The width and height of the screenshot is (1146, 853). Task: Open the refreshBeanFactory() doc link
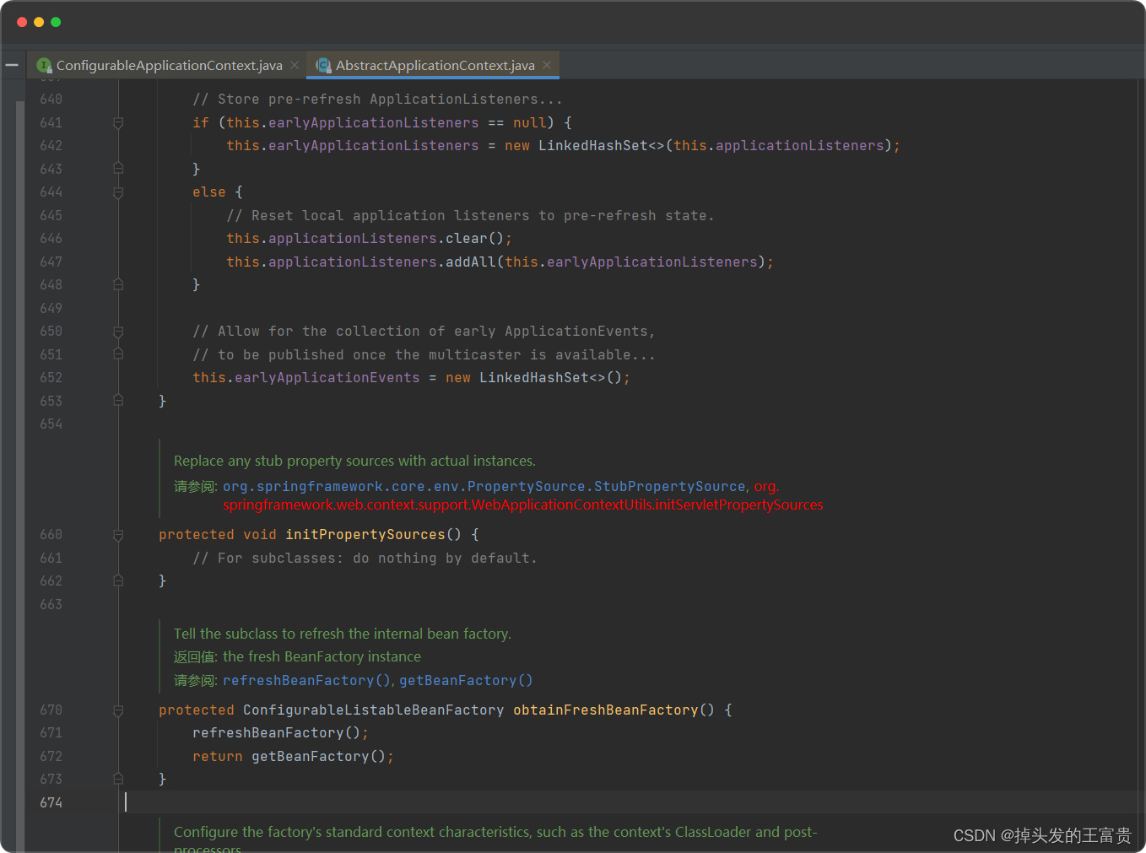[x=307, y=680]
